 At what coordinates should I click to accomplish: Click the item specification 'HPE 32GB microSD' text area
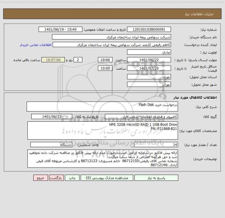(103, 131)
